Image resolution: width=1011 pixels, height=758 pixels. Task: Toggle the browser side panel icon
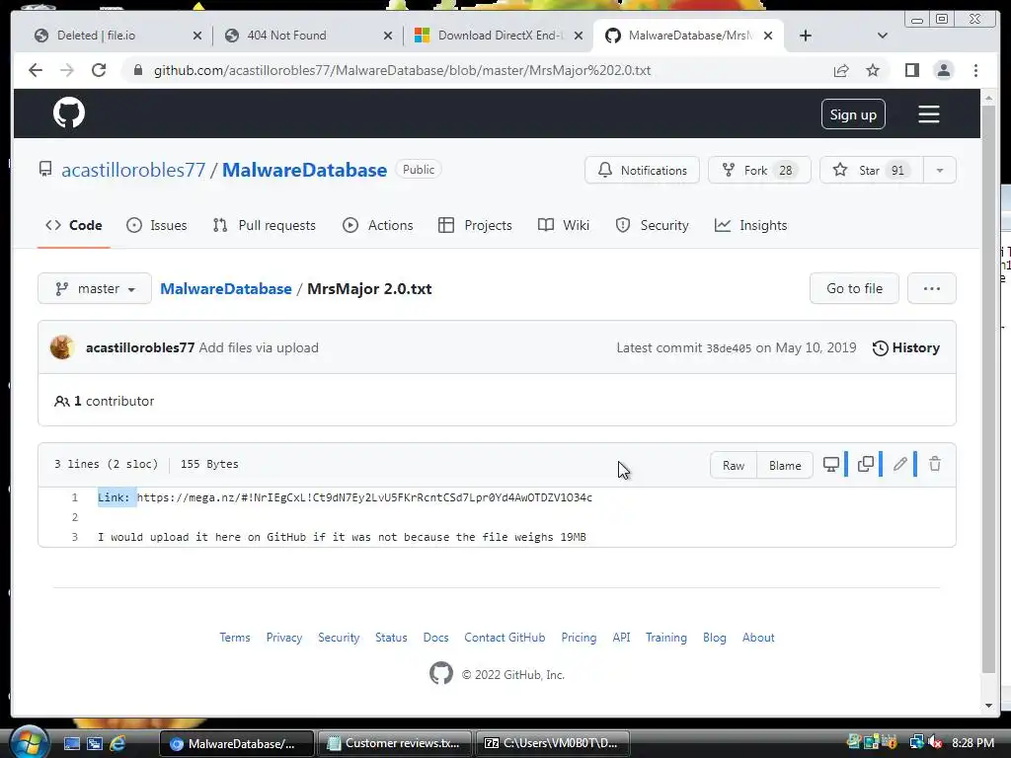click(x=911, y=70)
